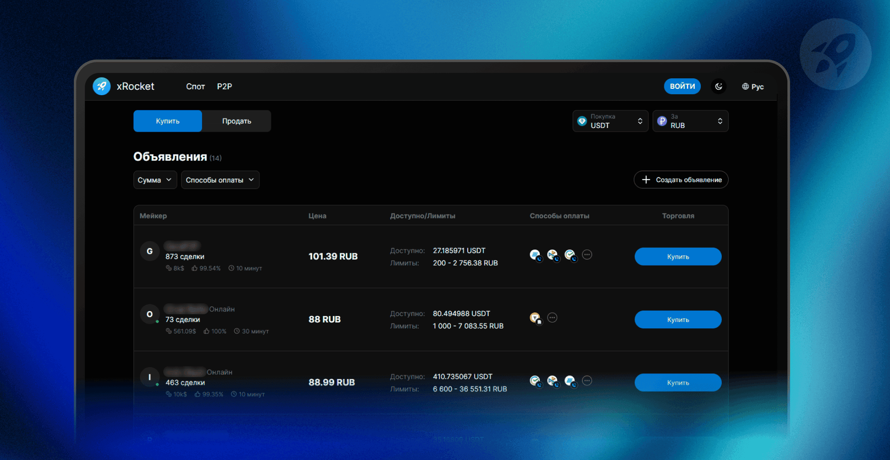The width and height of the screenshot is (890, 460).
Task: Click the 101.39 RUB price
Action: coord(333,256)
